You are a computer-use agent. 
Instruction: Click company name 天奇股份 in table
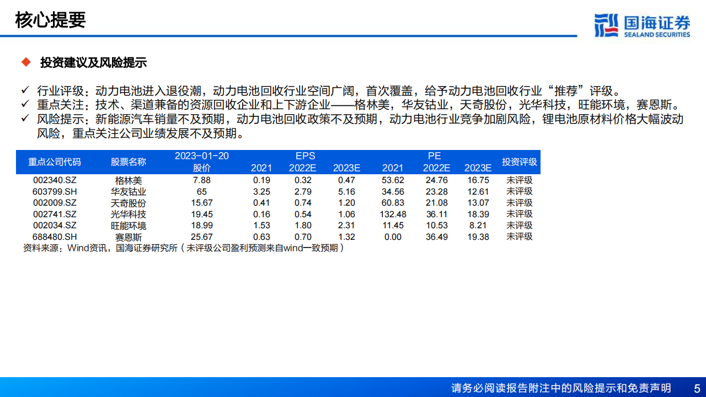click(x=129, y=203)
